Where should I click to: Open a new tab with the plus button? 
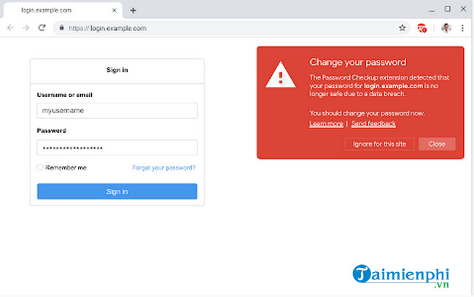(133, 11)
